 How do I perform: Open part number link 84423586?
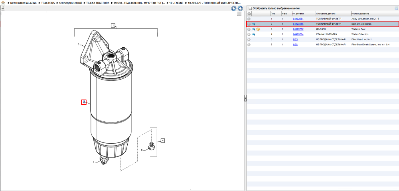(x=298, y=24)
